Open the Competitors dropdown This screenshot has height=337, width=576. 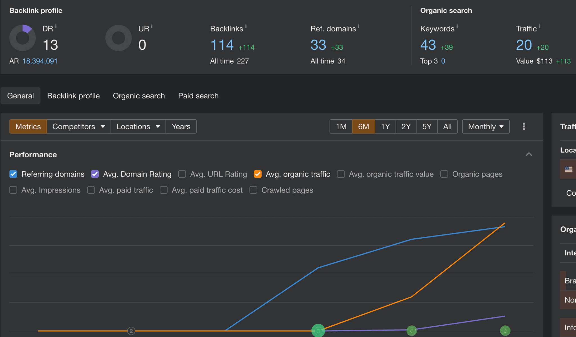tap(78, 126)
